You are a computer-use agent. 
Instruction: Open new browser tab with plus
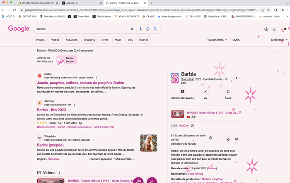(152, 3)
